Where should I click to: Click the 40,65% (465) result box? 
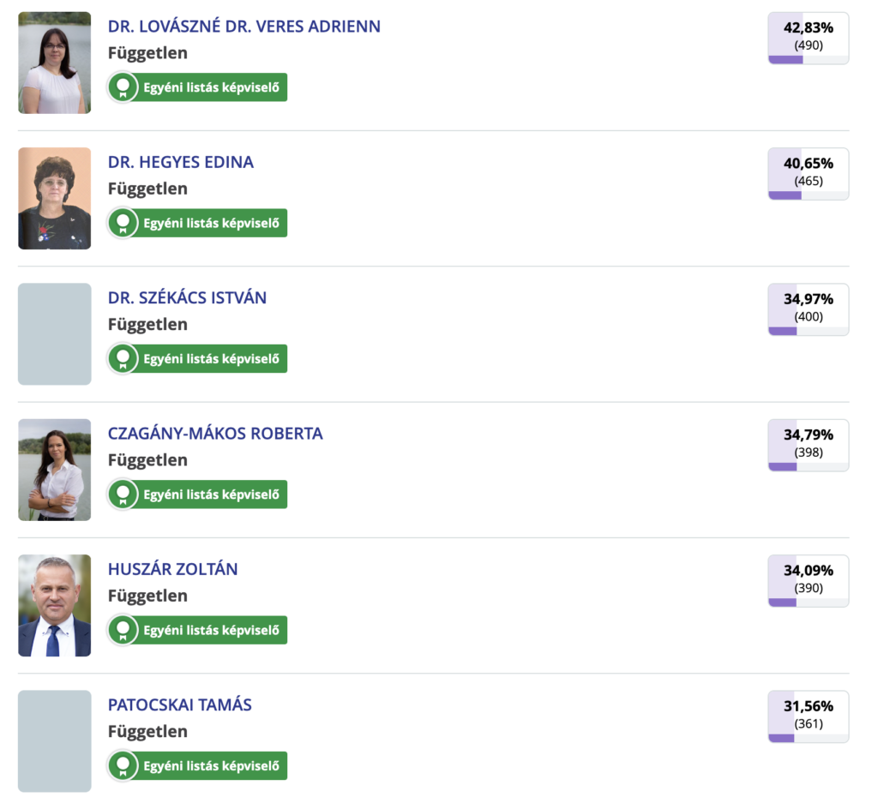[808, 172]
